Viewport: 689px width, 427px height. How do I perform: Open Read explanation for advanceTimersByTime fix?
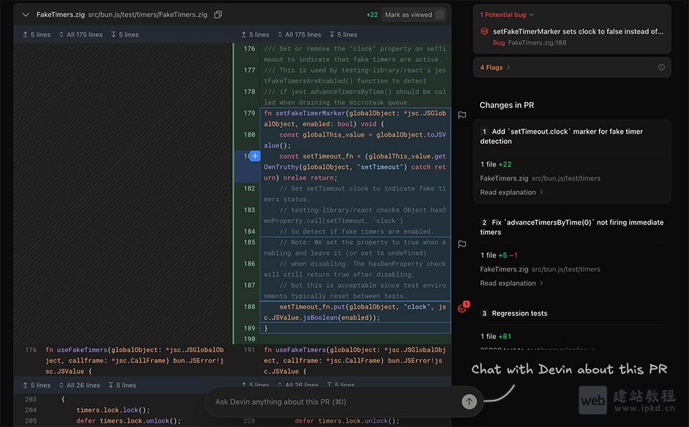coord(511,283)
